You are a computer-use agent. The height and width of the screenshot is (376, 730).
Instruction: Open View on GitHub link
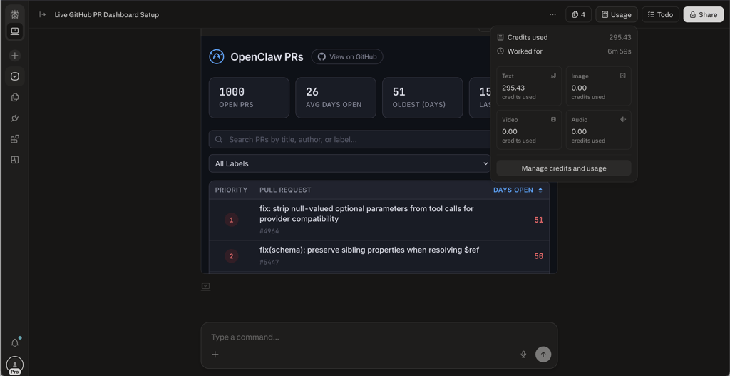click(x=347, y=57)
